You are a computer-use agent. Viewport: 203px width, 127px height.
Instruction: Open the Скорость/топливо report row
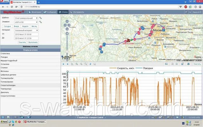point(30,96)
